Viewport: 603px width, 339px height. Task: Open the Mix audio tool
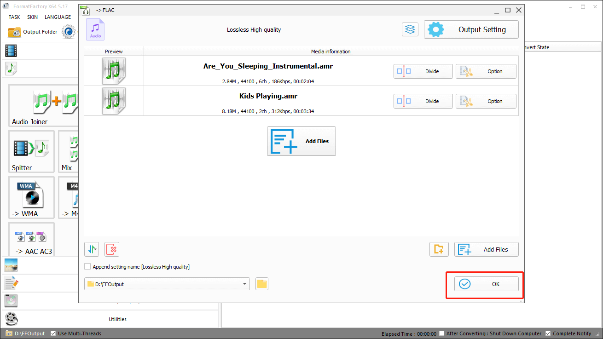tap(69, 152)
